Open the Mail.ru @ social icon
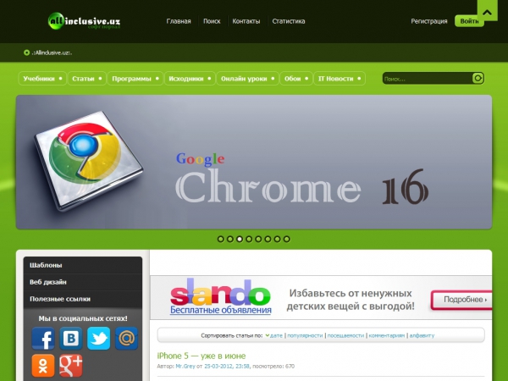Screen dimensions: 508x381 (127, 339)
